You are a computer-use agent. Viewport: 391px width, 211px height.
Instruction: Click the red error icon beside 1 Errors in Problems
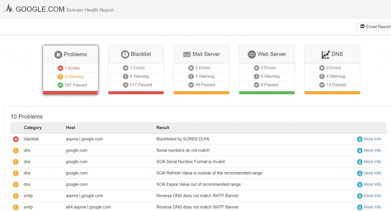pyautogui.click(x=60, y=68)
